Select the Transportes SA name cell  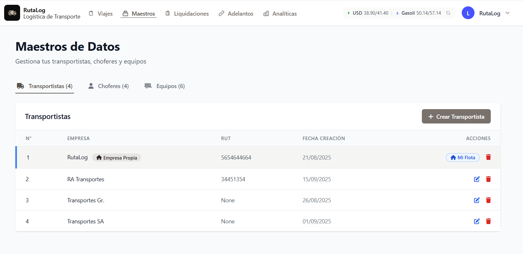pyautogui.click(x=86, y=221)
